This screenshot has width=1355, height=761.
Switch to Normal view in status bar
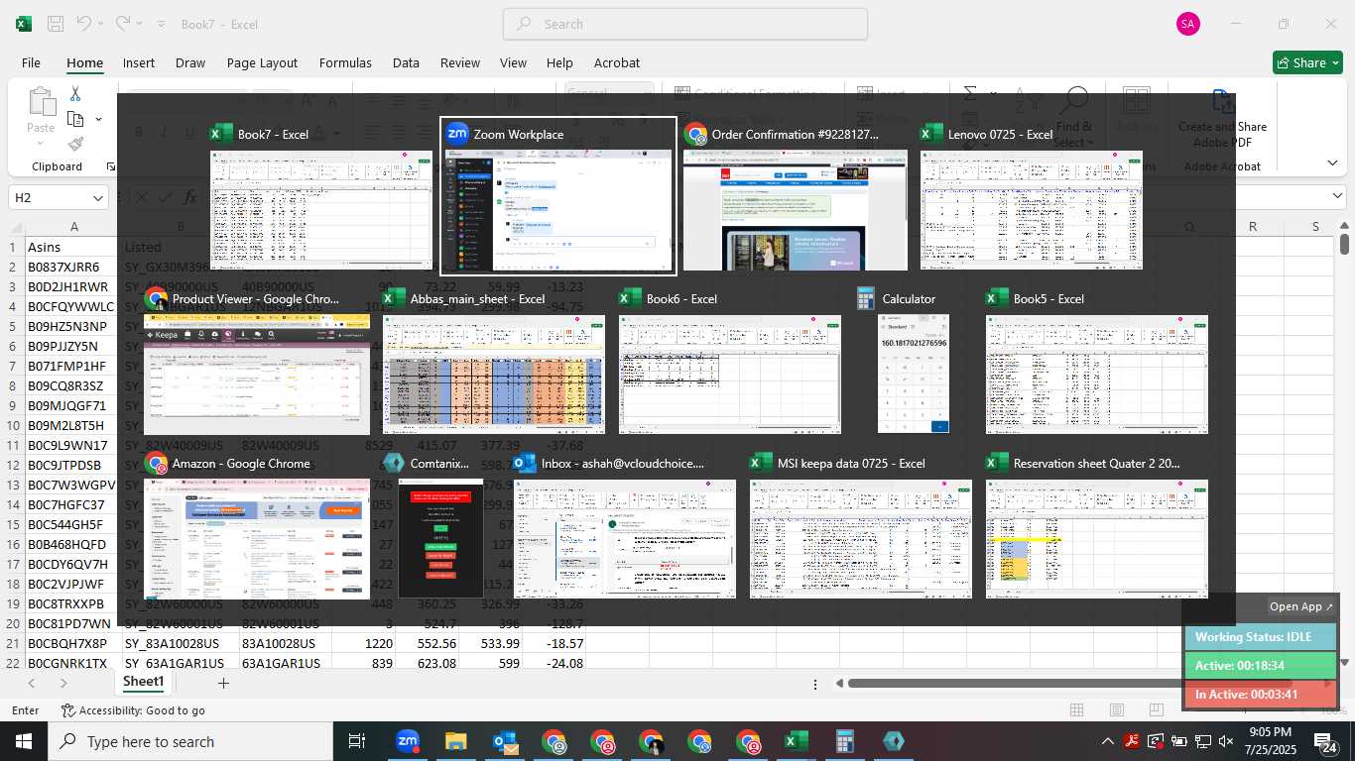pyautogui.click(x=1076, y=710)
